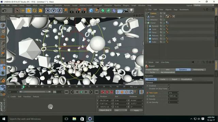Toggle the X axis lock

[x=48, y=11]
